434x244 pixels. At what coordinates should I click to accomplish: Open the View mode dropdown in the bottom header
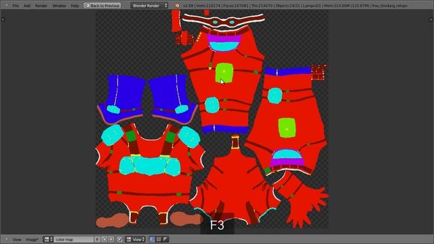136,239
